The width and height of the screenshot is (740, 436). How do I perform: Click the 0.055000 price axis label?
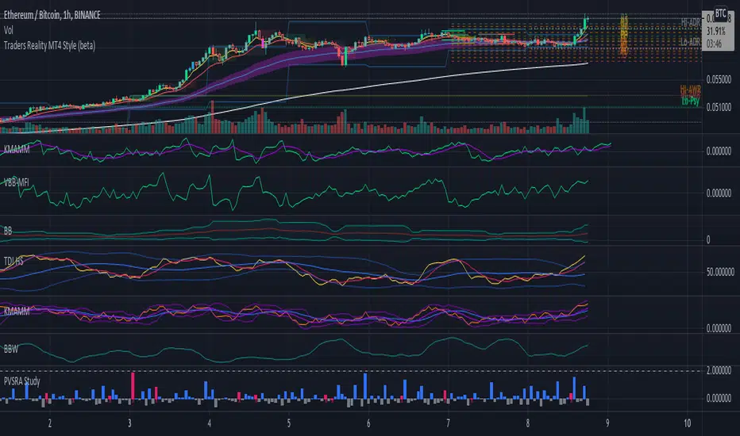(x=719, y=79)
